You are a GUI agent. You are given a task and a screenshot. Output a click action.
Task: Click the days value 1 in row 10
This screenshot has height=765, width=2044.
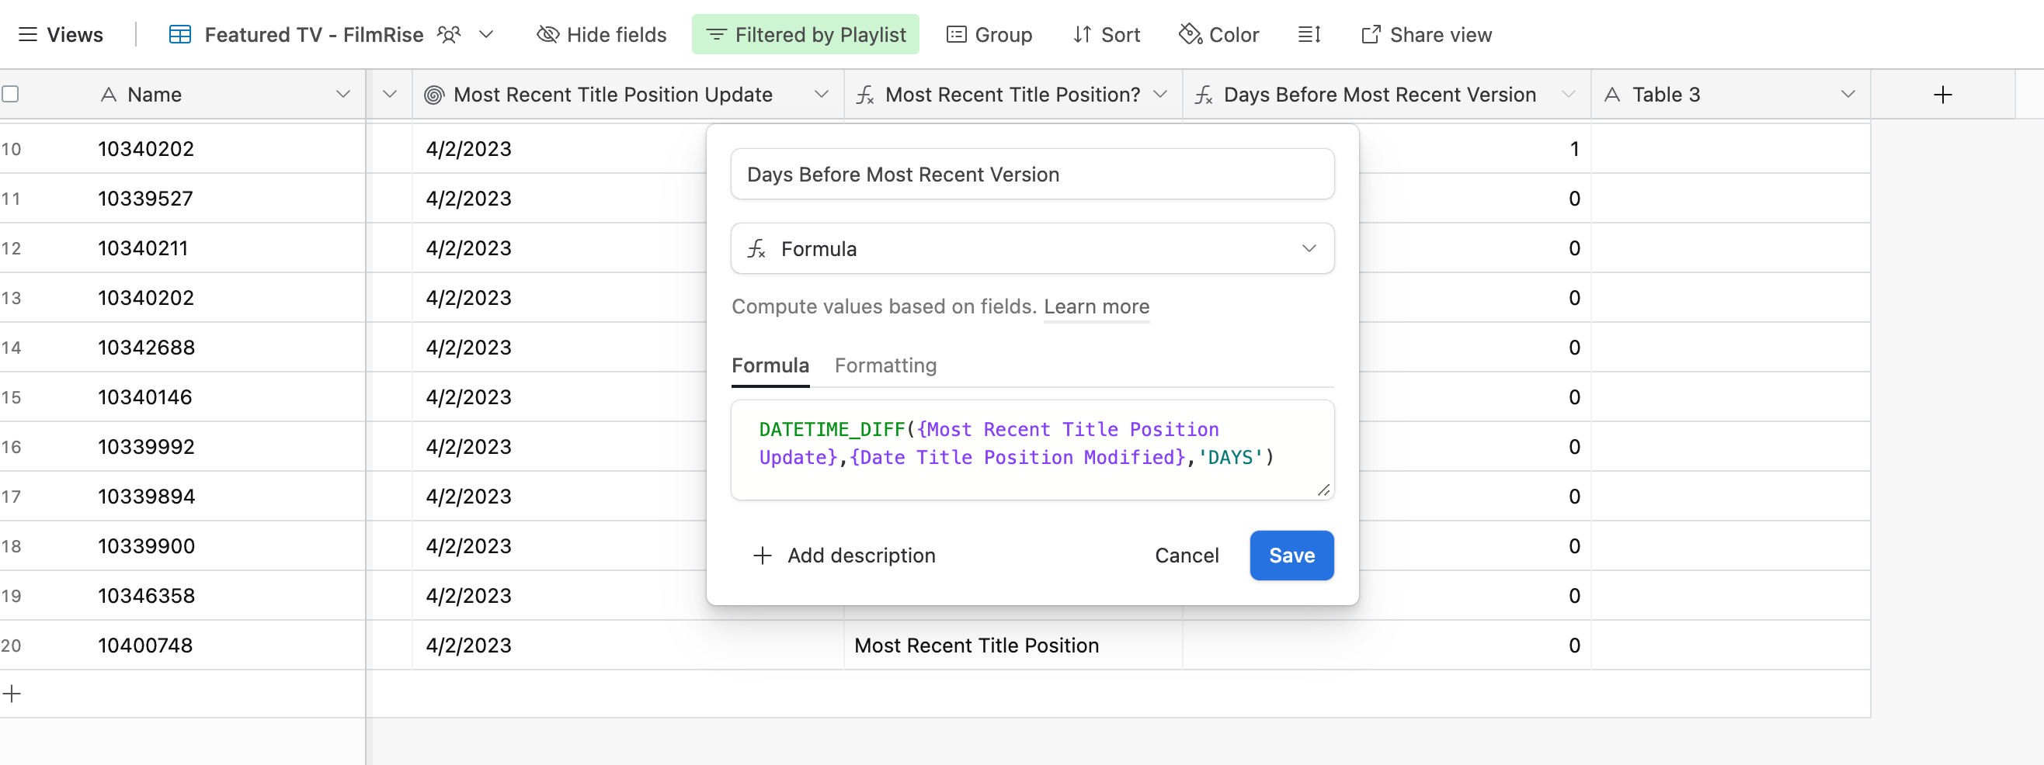click(x=1574, y=149)
